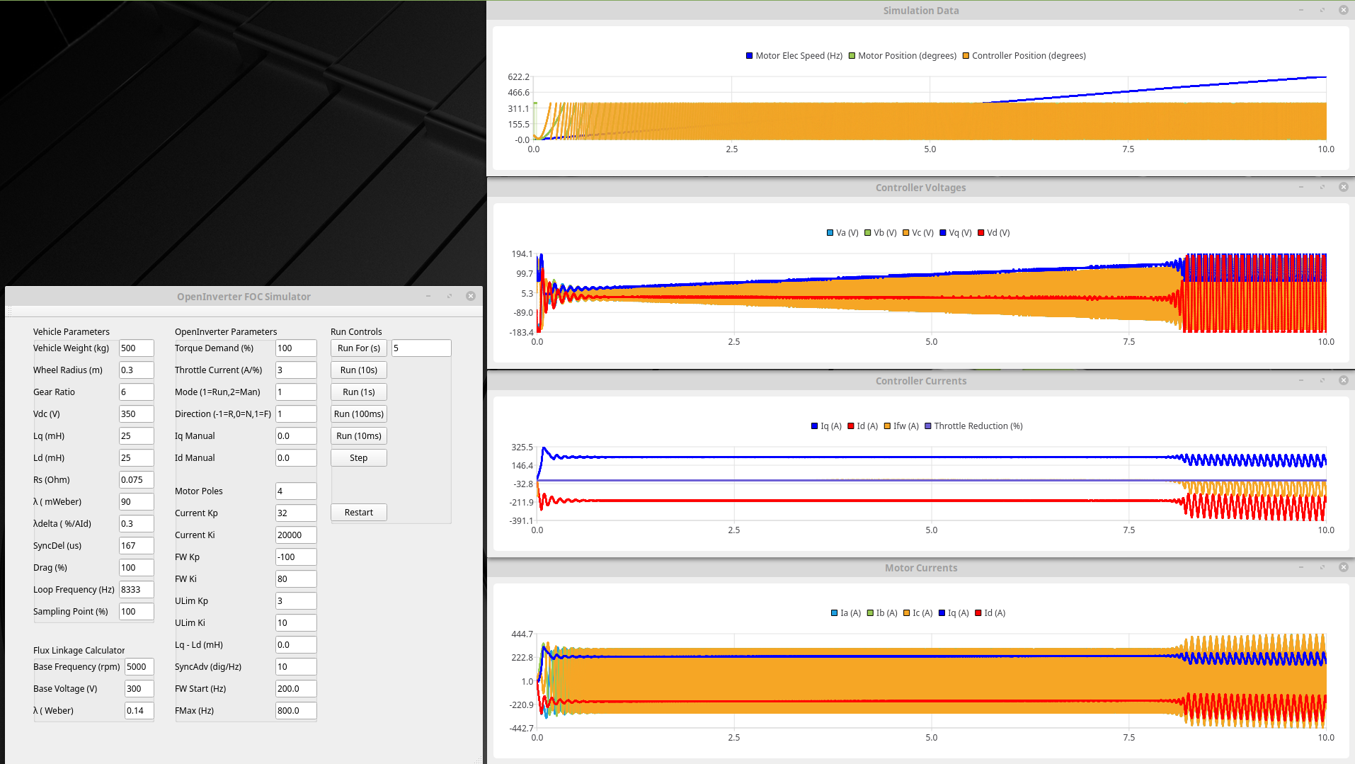Minimize the Motor Currents window
The width and height of the screenshot is (1355, 764).
tap(1301, 567)
